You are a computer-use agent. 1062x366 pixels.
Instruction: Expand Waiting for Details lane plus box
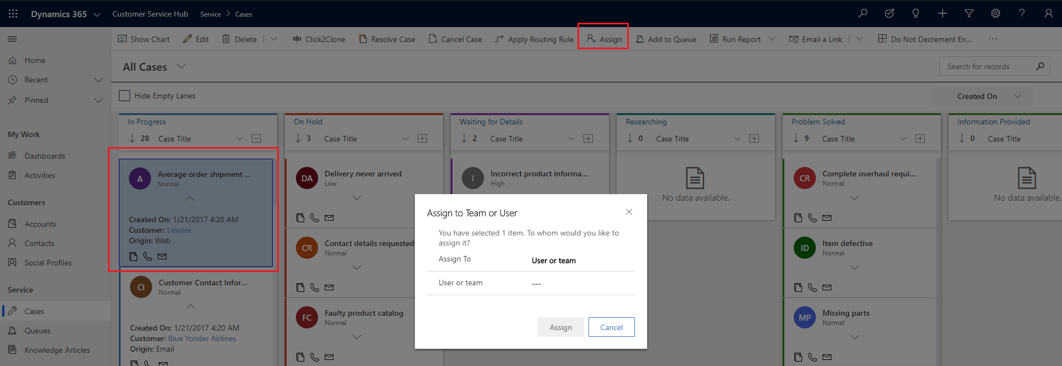589,138
